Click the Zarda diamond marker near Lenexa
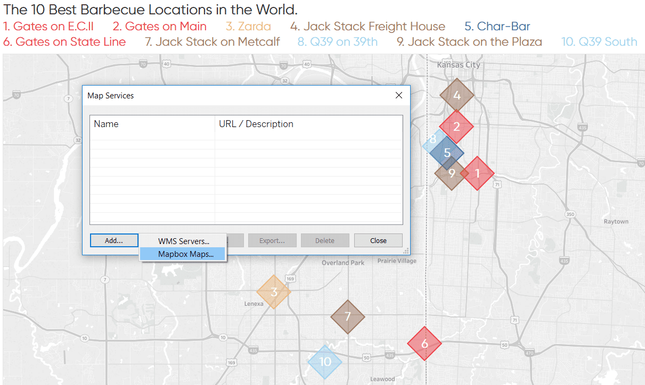Image resolution: width=645 pixels, height=385 pixels. (x=273, y=291)
